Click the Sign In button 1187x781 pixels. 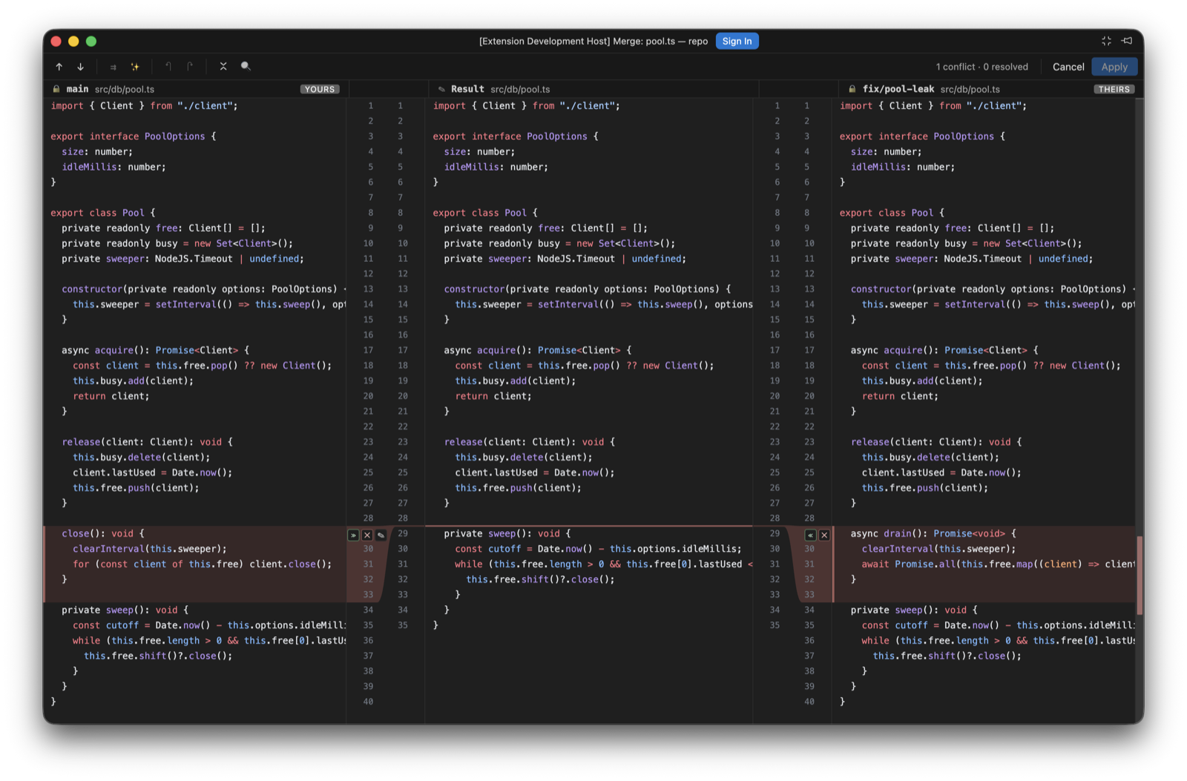coord(737,41)
